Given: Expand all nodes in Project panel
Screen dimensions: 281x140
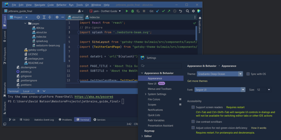Looking at the screenshot, I should click(x=44, y=17).
